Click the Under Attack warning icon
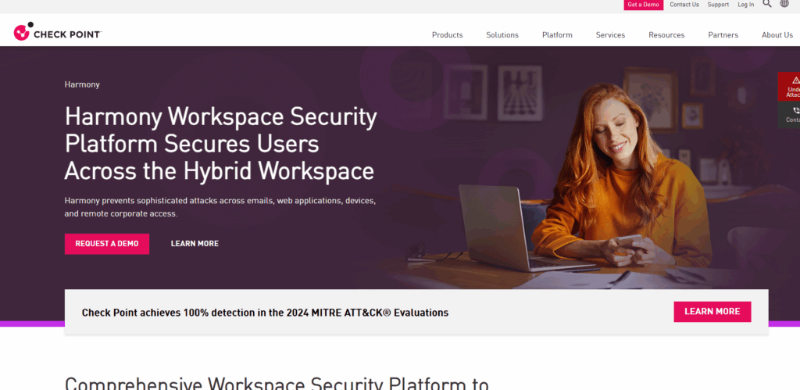Image resolution: width=800 pixels, height=390 pixels. pyautogui.click(x=795, y=81)
